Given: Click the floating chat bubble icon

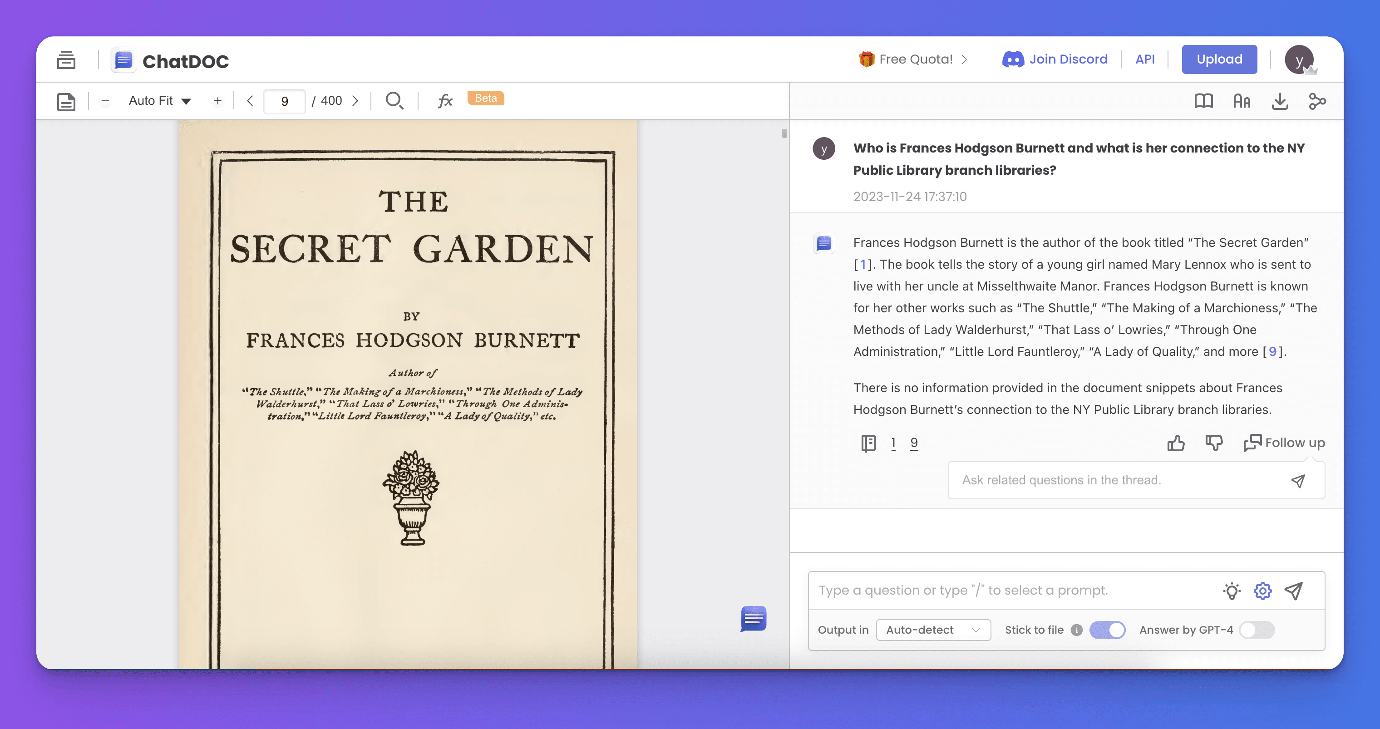Looking at the screenshot, I should [753, 619].
